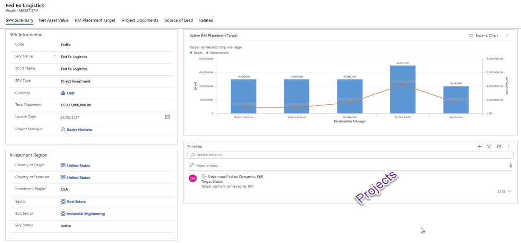
Task: Go to the Project Documents tab
Action: (140, 20)
